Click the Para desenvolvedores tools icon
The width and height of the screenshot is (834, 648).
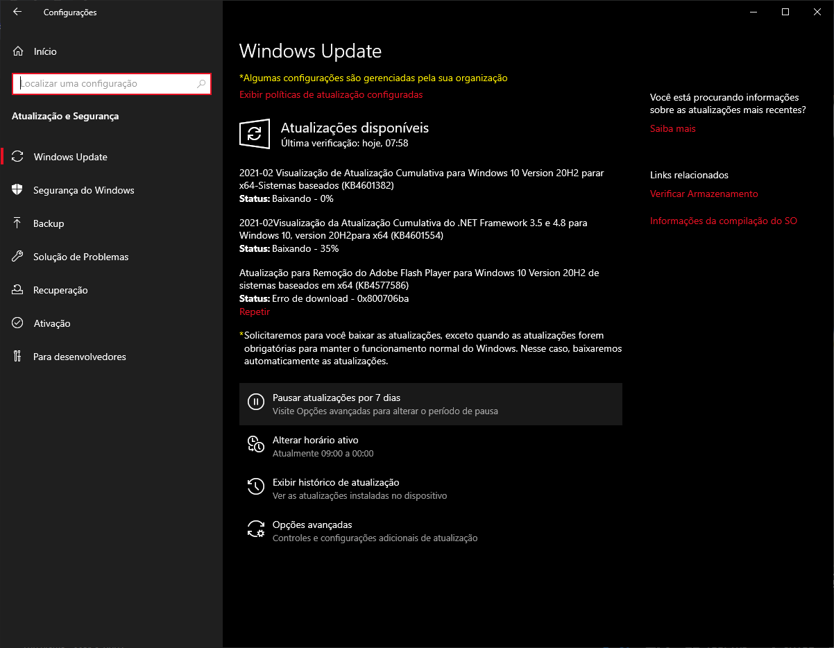18,357
